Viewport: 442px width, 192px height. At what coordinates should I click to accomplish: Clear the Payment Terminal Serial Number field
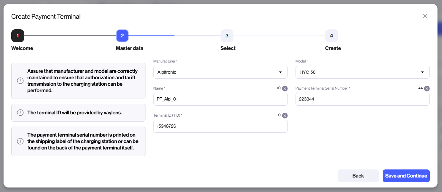click(427, 89)
